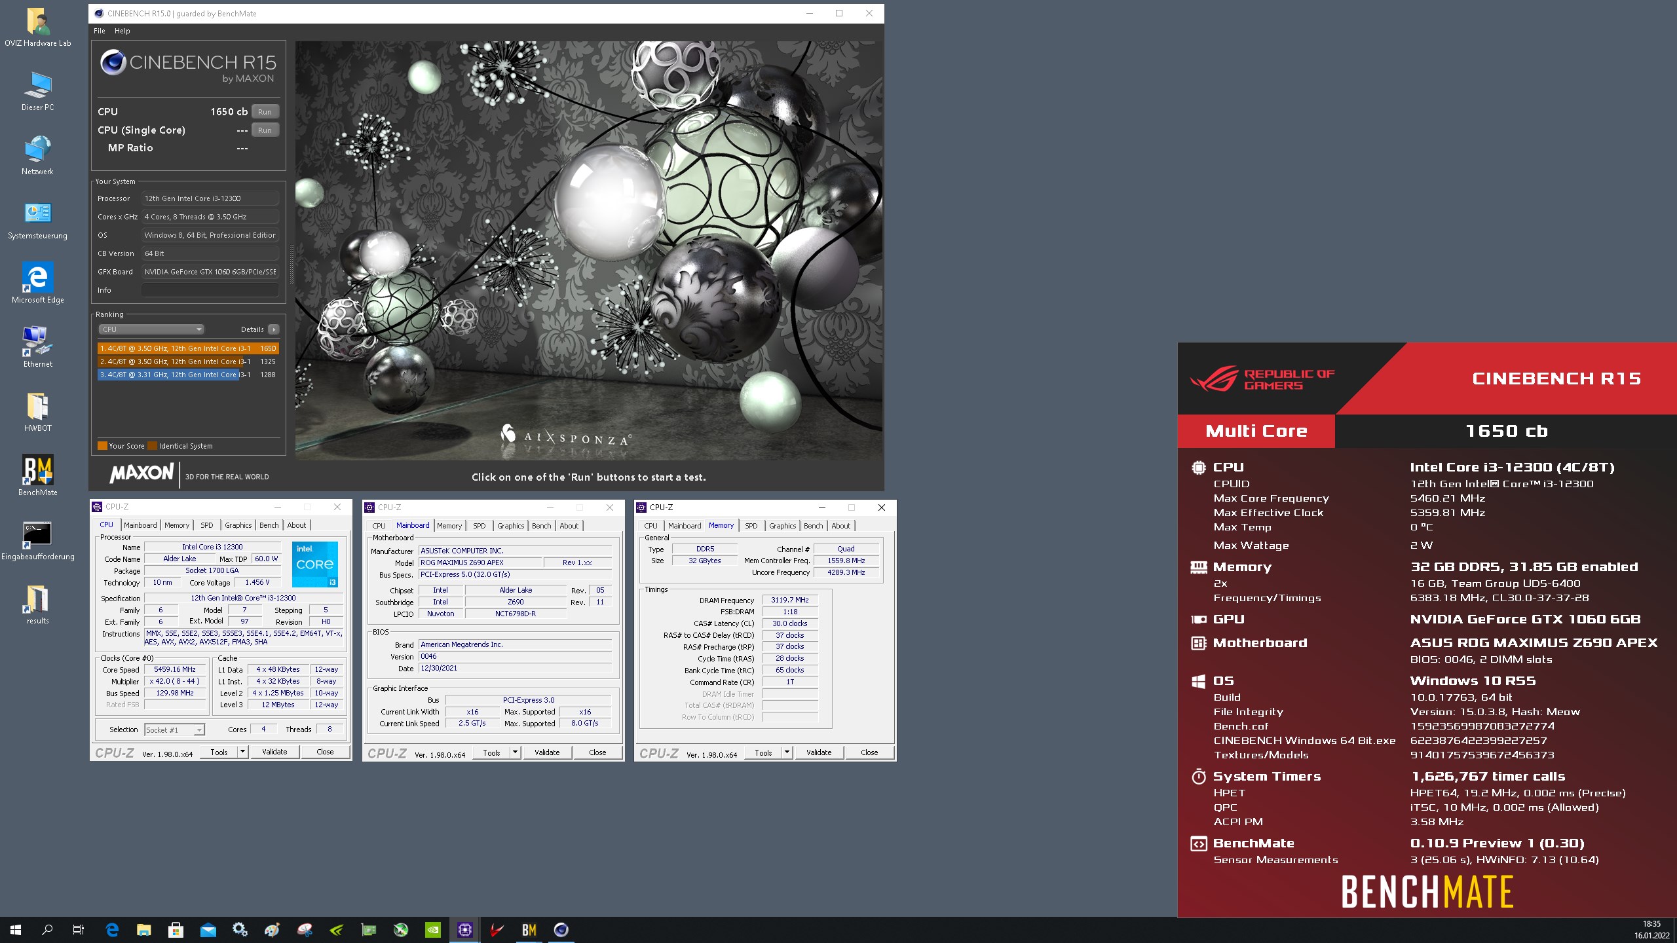Switch to Mainboard tab in first CPU-Z
The image size is (1677, 943).
click(140, 525)
